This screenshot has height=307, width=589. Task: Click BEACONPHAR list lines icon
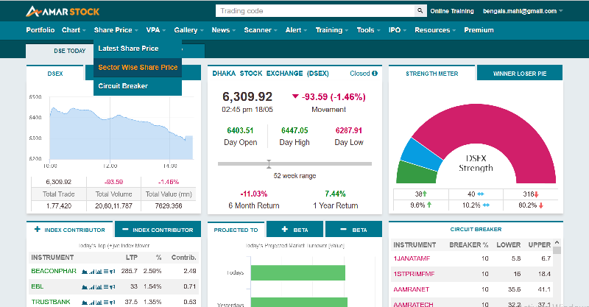[106, 272]
